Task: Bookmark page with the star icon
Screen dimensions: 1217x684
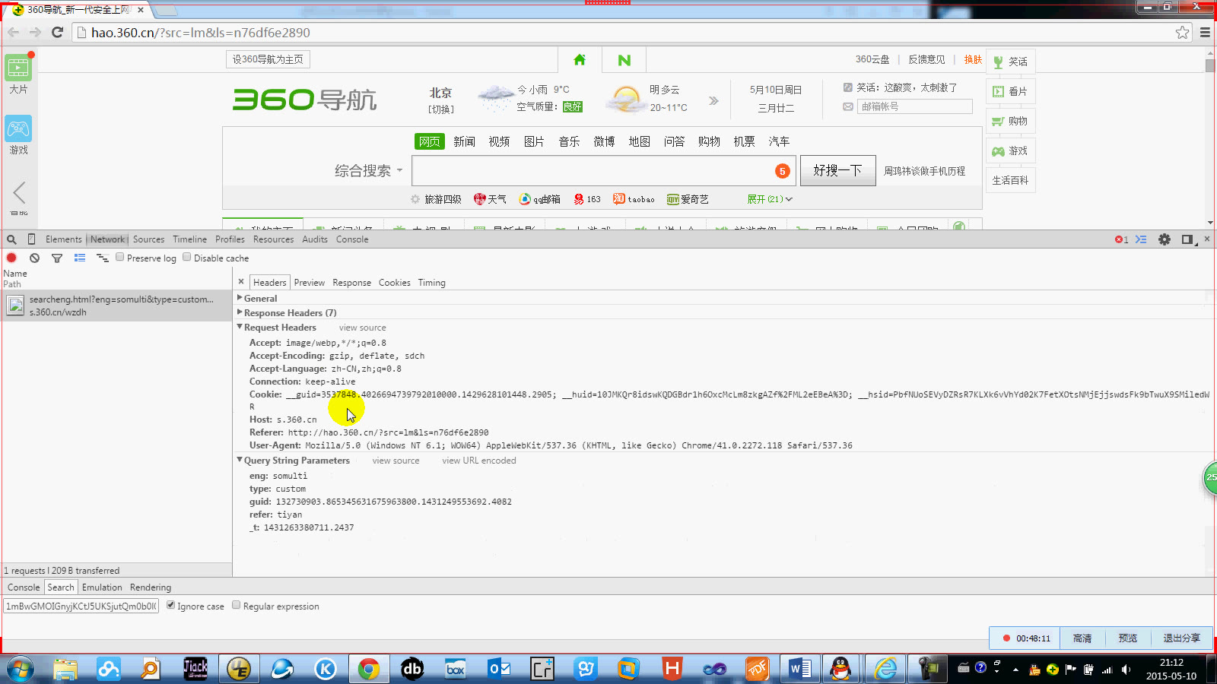Action: pyautogui.click(x=1182, y=32)
